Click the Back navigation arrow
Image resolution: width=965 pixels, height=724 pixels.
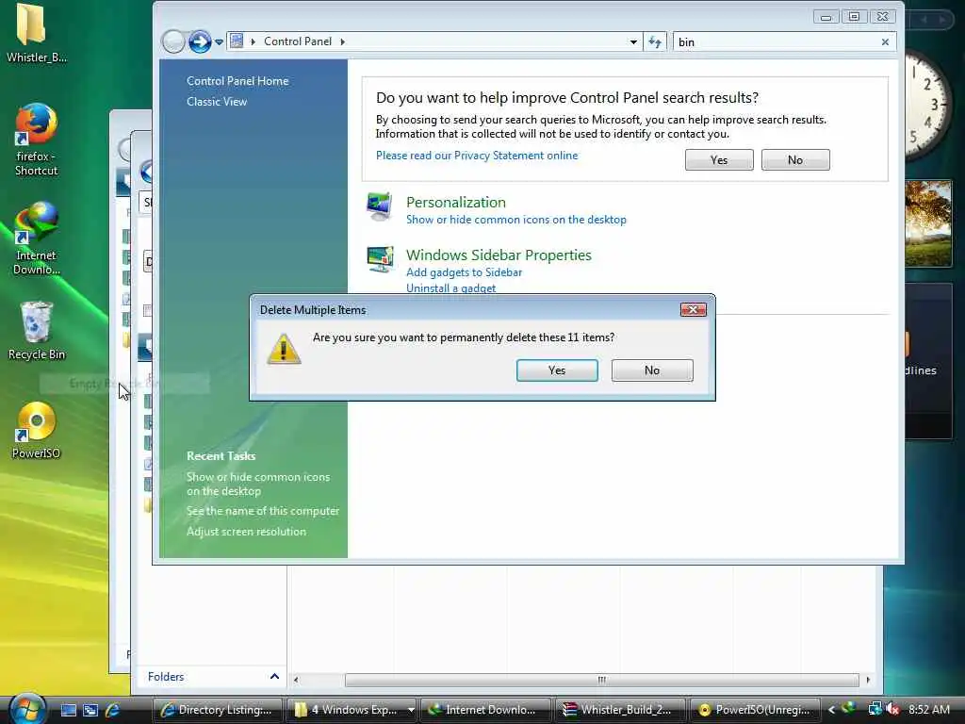click(x=173, y=41)
